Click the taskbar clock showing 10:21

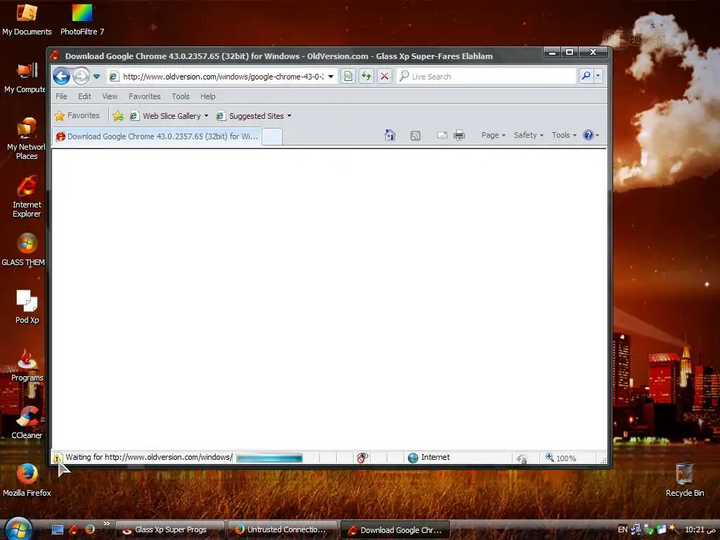click(700, 529)
